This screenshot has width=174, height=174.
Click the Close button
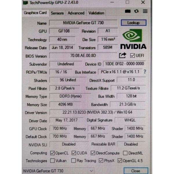pyautogui.click(x=136, y=171)
